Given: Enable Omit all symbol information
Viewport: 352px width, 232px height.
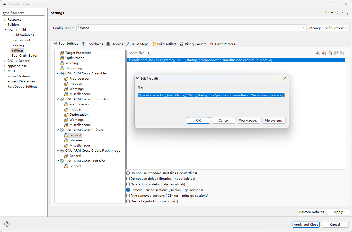Looking at the screenshot, I should [128, 201].
